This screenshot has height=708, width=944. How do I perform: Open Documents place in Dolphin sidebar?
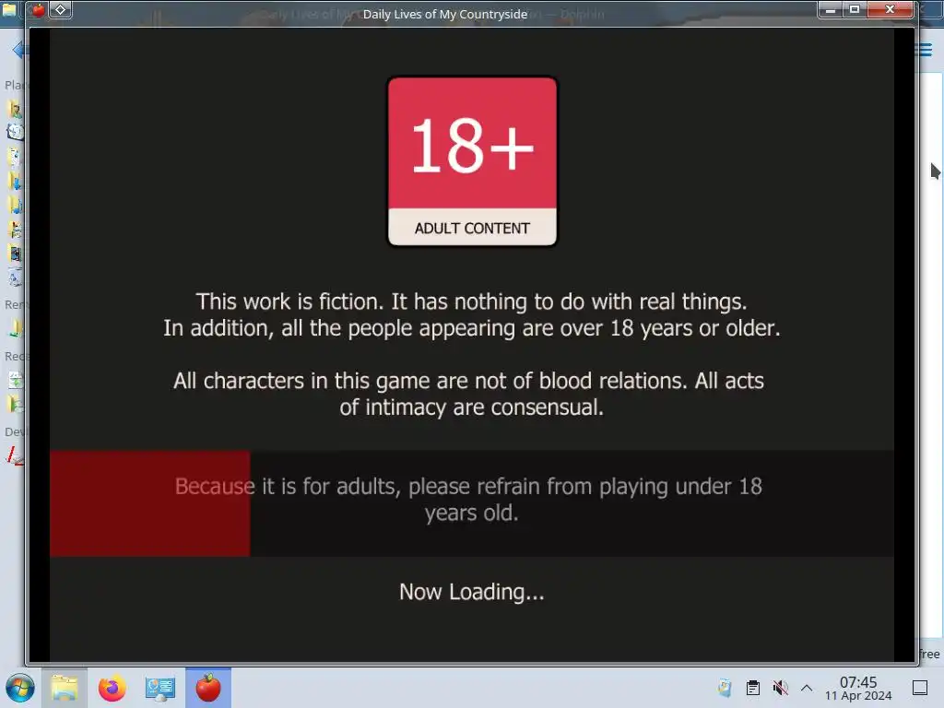pos(15,157)
